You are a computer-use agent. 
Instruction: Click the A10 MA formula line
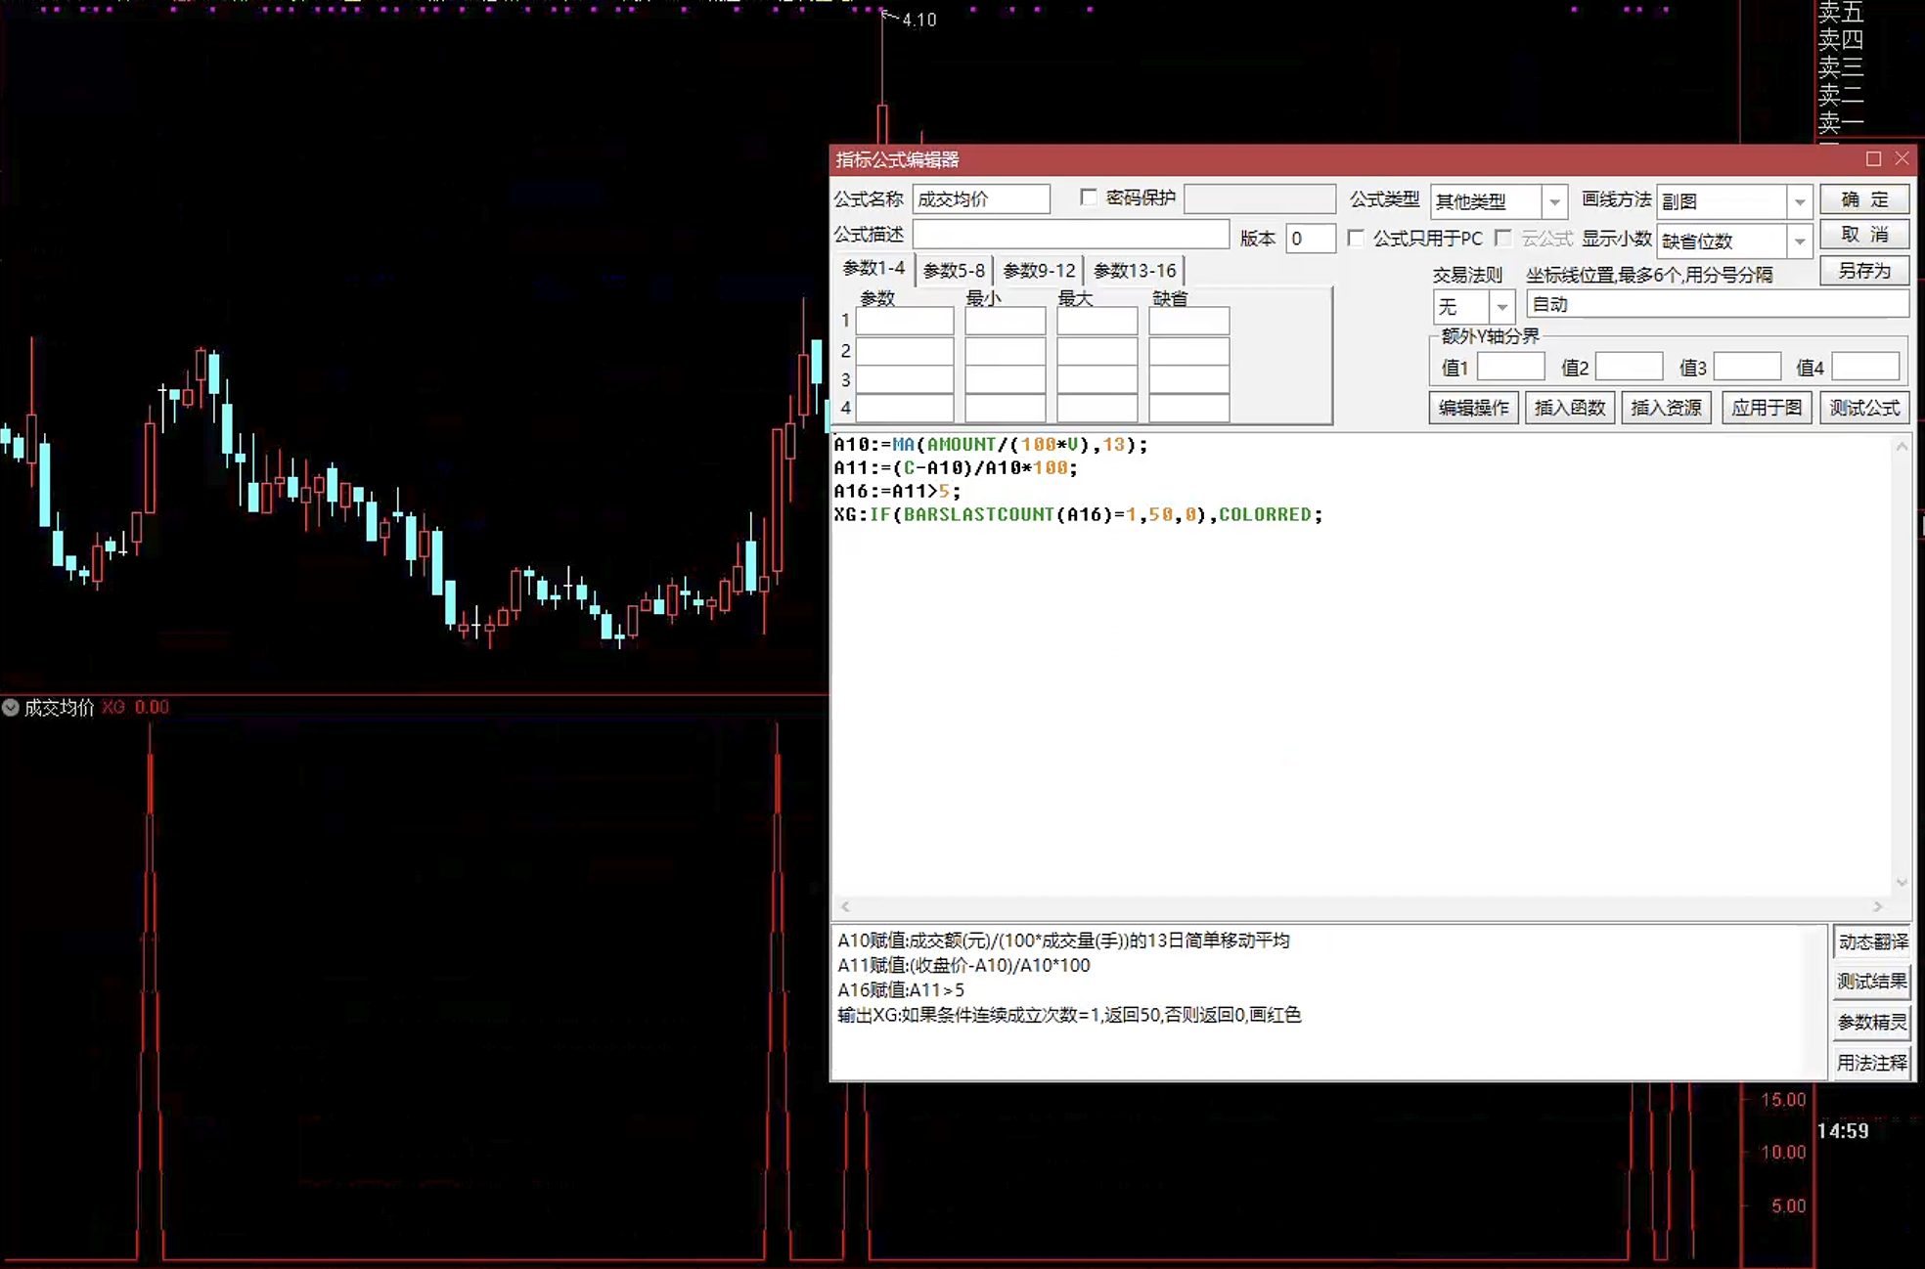(991, 445)
